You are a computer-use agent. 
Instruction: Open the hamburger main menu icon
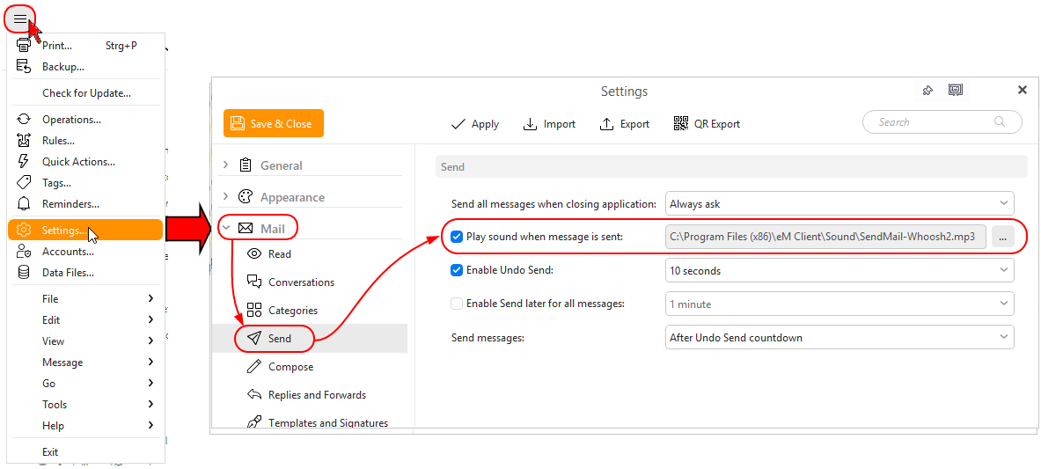[19, 19]
